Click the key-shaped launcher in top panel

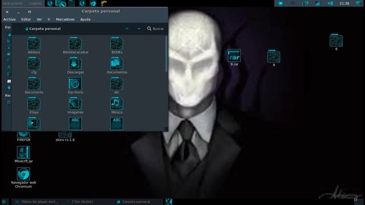[x=104, y=3]
